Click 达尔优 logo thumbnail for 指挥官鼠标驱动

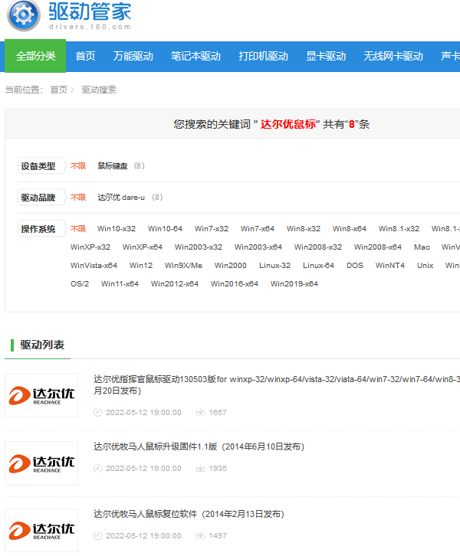coord(41,395)
